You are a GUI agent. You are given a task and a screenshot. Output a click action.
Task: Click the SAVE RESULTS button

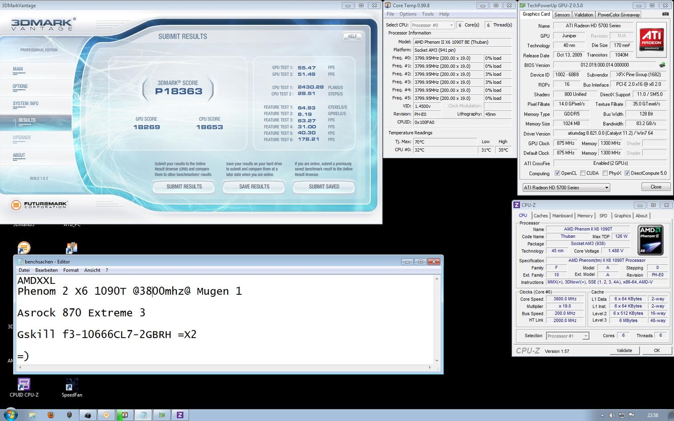pyautogui.click(x=254, y=187)
